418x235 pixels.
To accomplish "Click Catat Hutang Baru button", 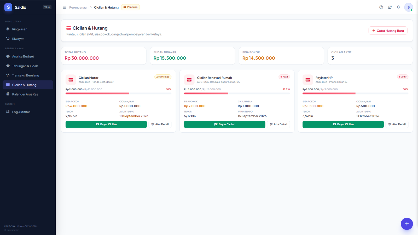I will pyautogui.click(x=388, y=31).
